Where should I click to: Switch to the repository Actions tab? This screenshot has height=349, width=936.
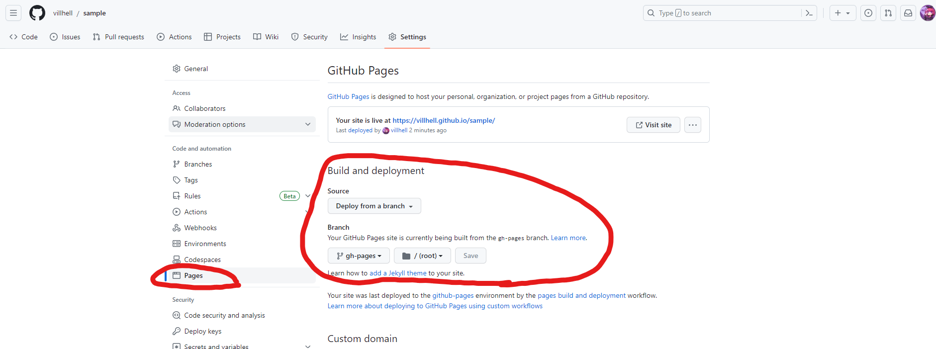point(174,37)
